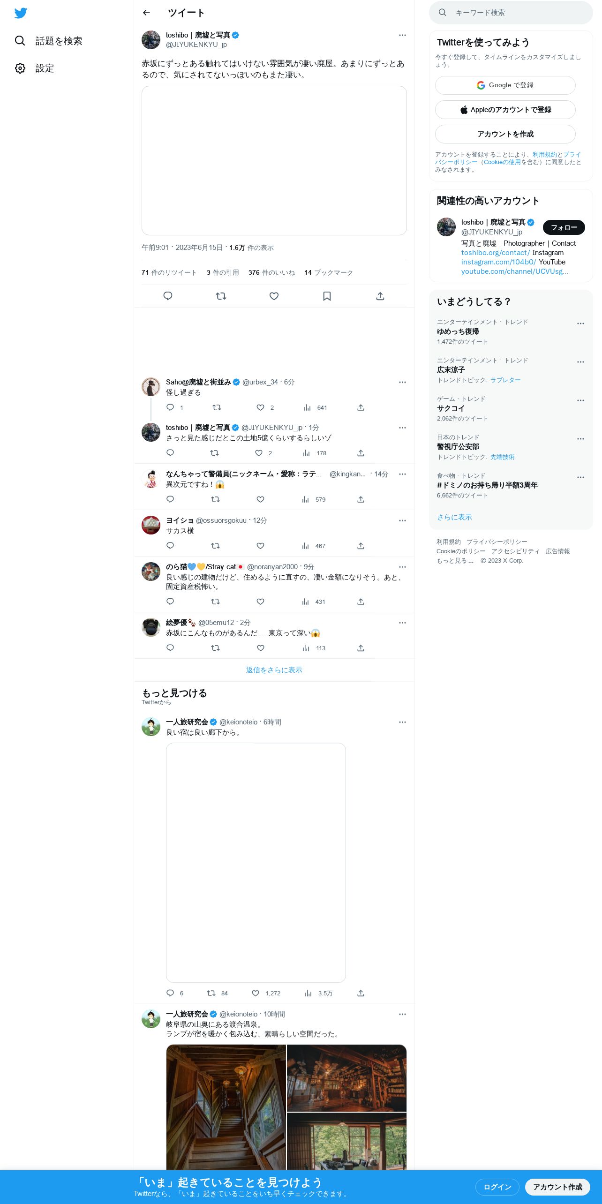Like the 一人旅研究会 tweet with 1,272 likes
Viewport: 602px width, 1204px height.
coord(266,993)
